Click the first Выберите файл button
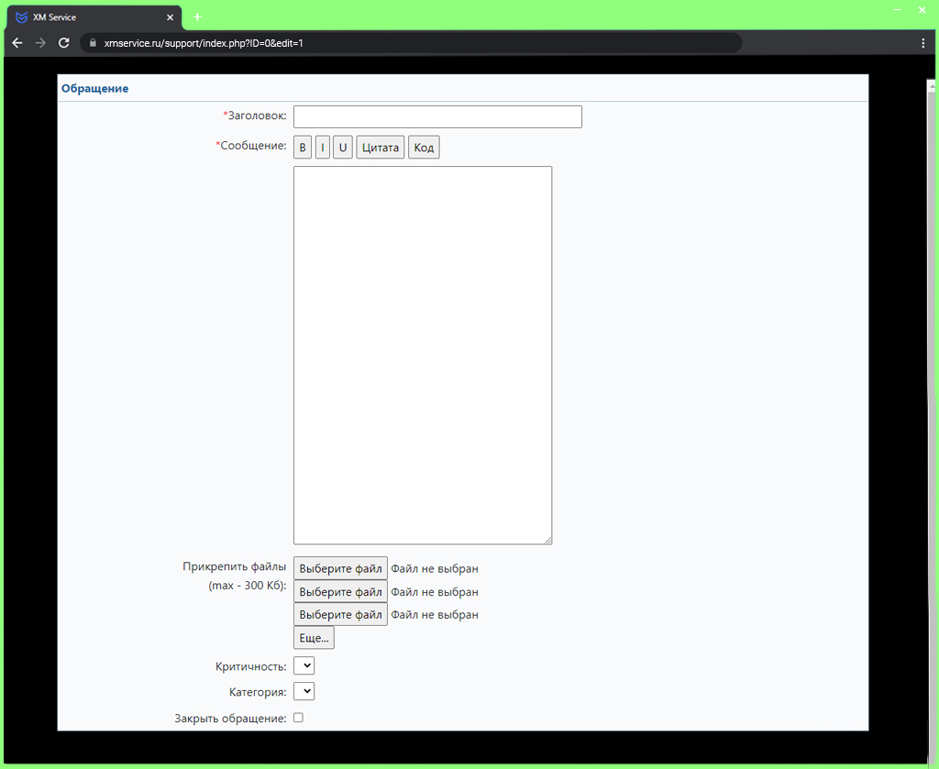The image size is (939, 769). click(x=340, y=568)
